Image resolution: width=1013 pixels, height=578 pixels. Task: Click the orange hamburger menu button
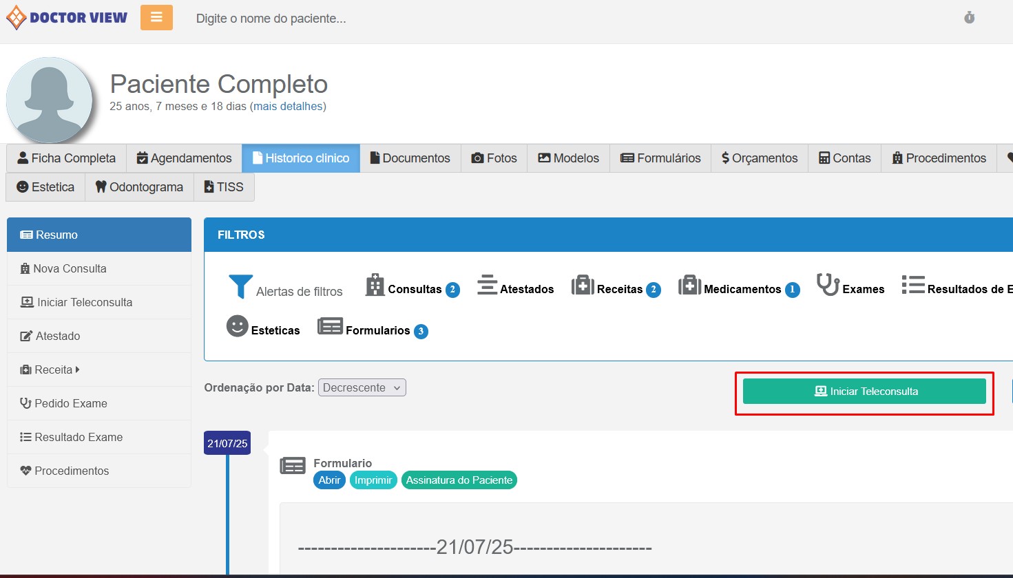click(x=156, y=18)
